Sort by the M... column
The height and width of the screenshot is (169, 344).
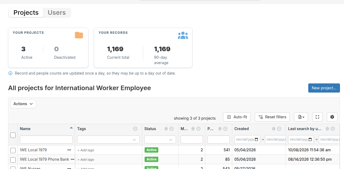click(x=193, y=129)
